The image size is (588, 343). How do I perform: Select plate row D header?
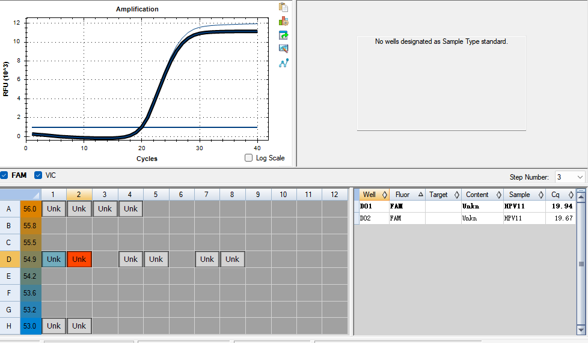point(10,259)
